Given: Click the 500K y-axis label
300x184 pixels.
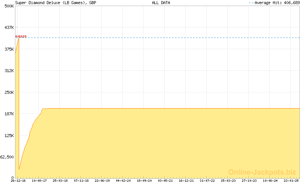Looking at the screenshot, I should pyautogui.click(x=9, y=6).
